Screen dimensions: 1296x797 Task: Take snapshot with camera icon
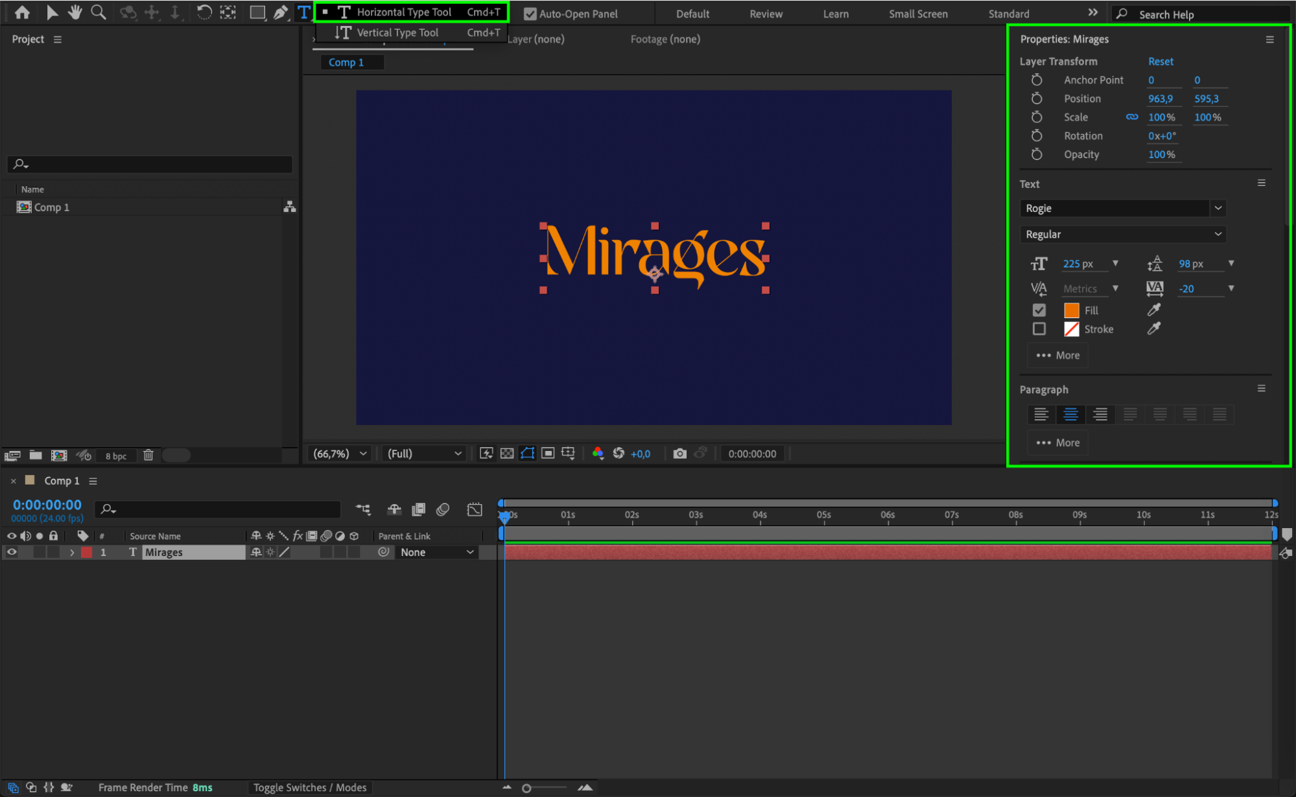[679, 454]
